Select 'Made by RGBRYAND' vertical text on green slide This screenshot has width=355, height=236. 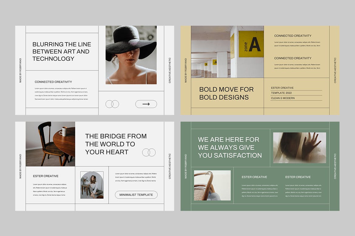tap(186, 166)
